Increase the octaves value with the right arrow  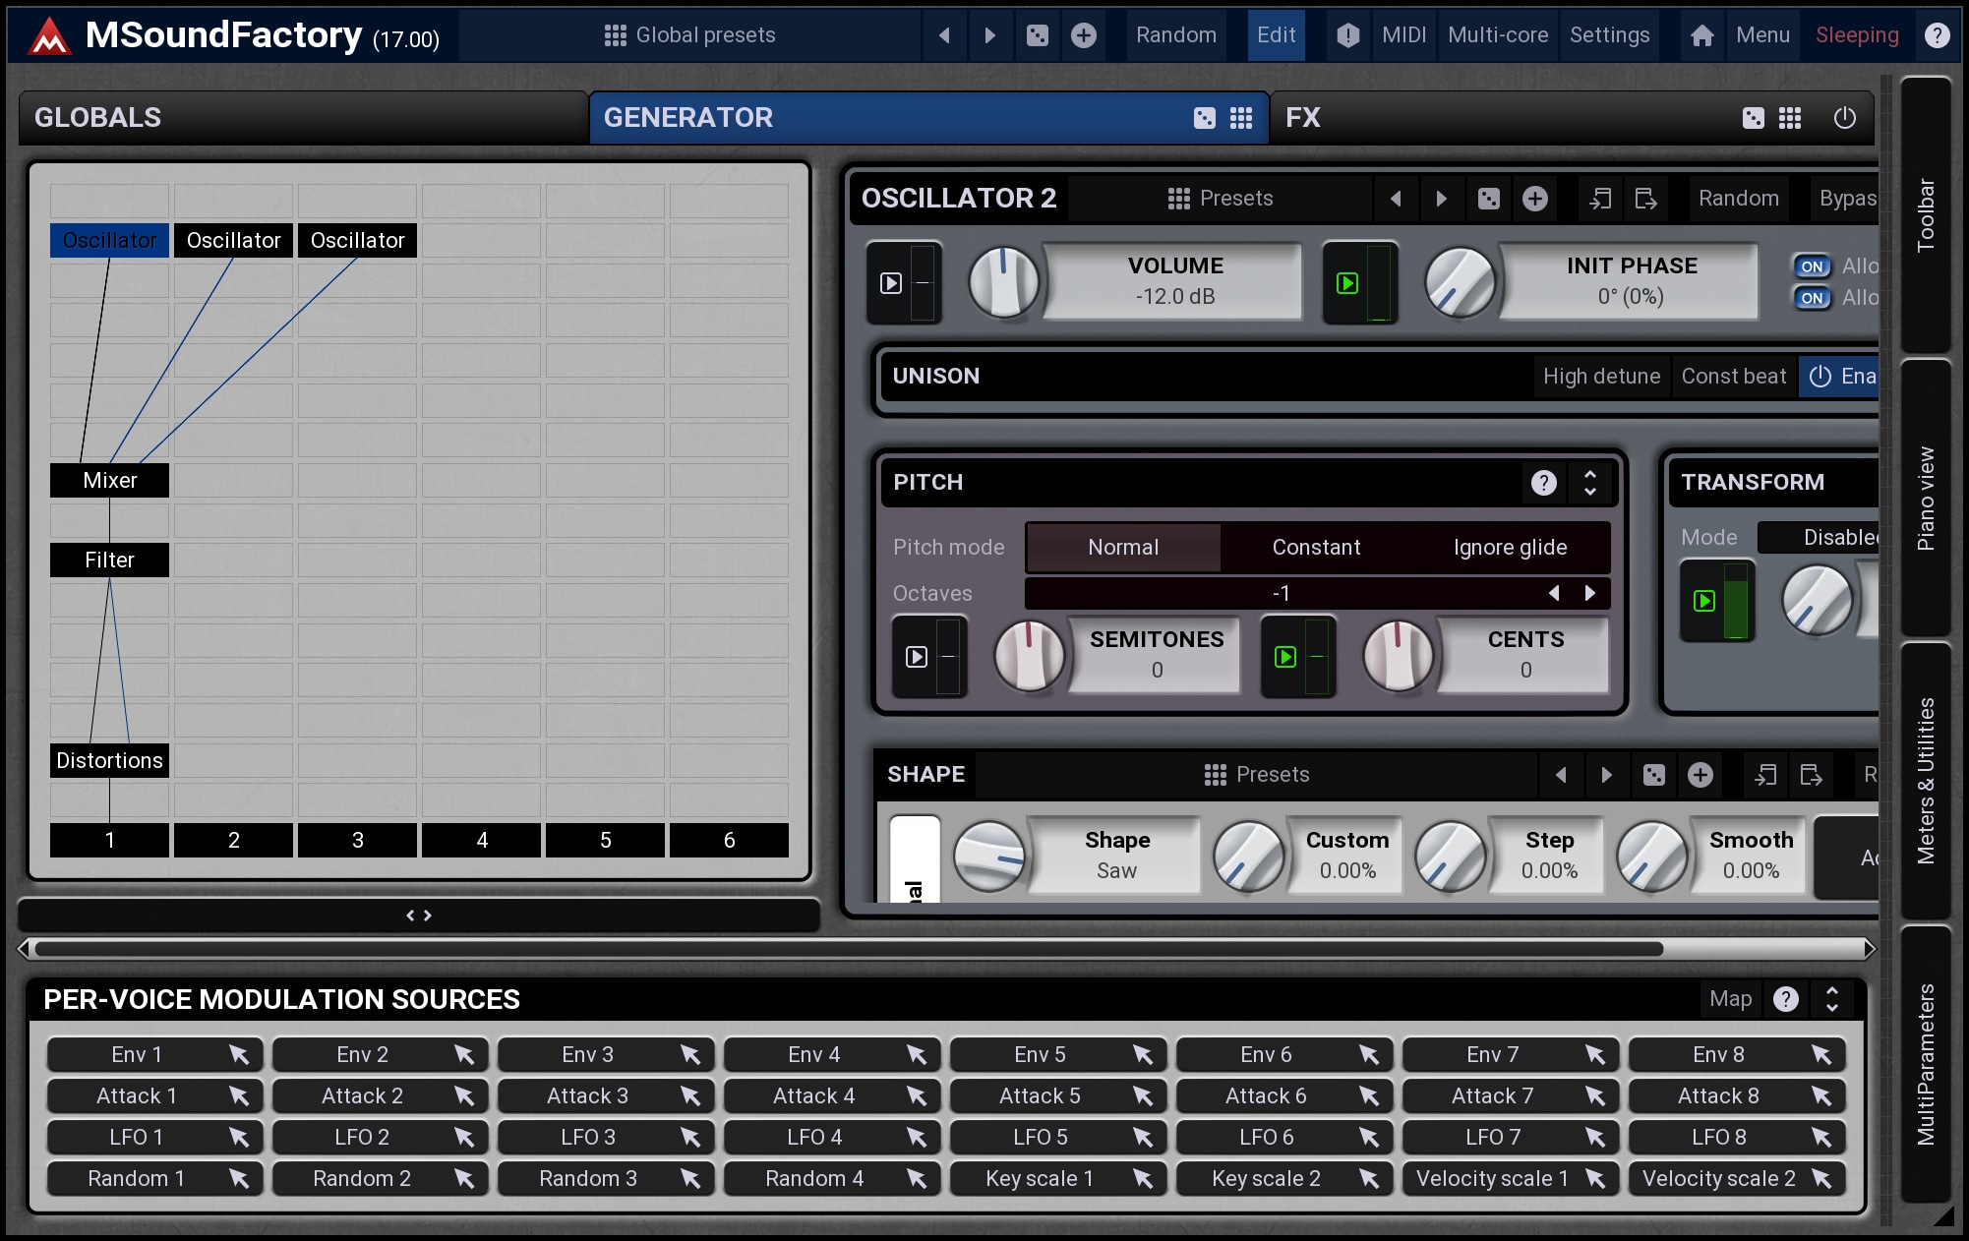click(1589, 593)
